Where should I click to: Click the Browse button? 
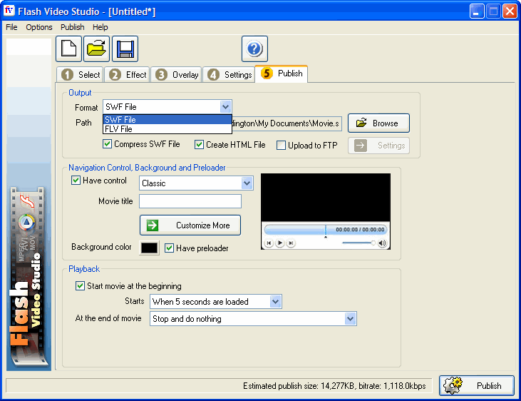click(378, 123)
